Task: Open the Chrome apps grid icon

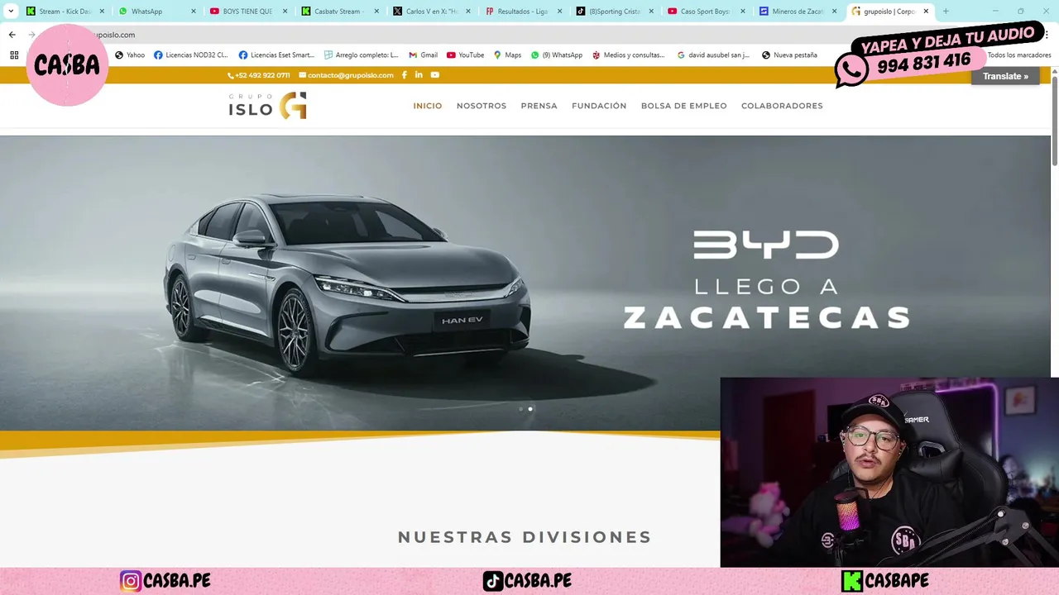Action: point(14,55)
